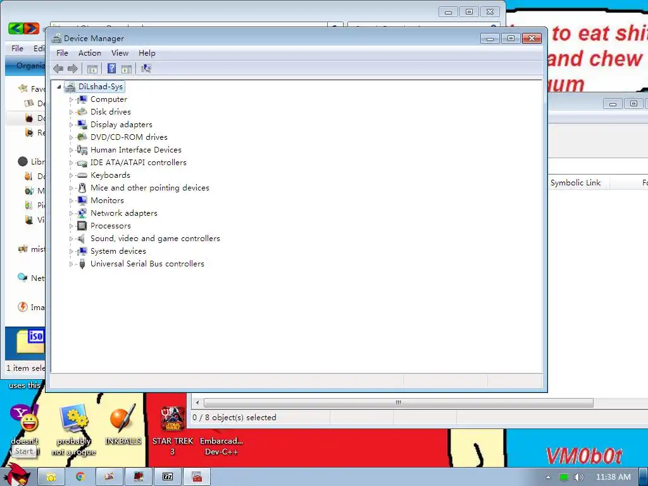
Task: Open the STAR TREK 3 desktop icon
Action: tap(173, 430)
